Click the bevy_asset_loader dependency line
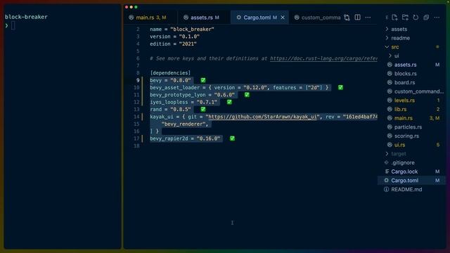 pyautogui.click(x=239, y=87)
